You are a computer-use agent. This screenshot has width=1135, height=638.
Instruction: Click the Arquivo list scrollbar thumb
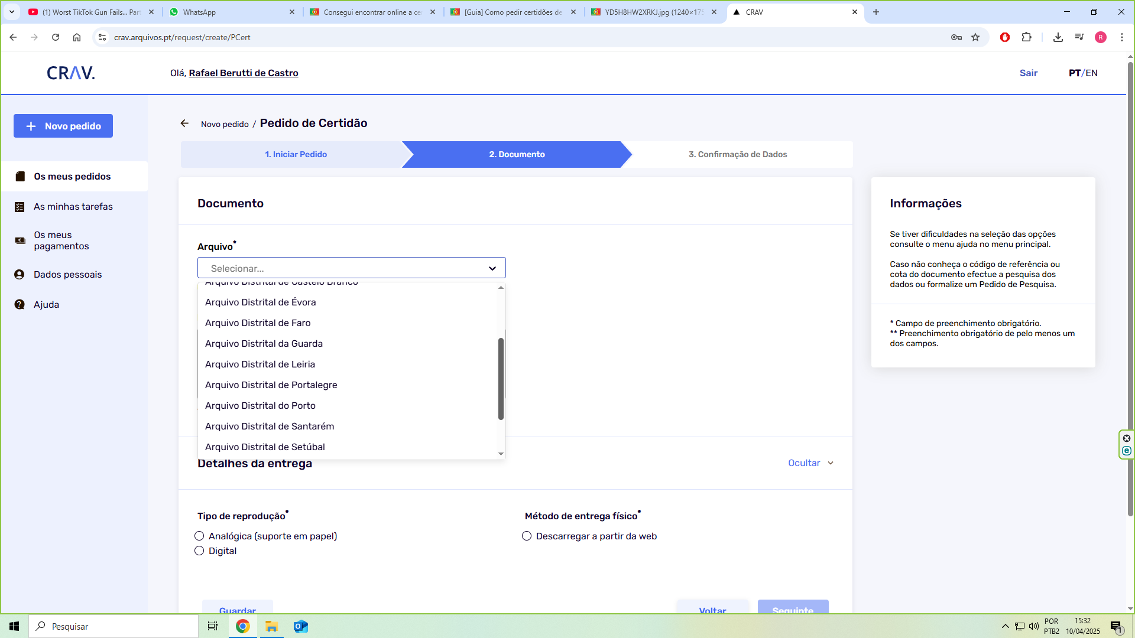coord(501,378)
